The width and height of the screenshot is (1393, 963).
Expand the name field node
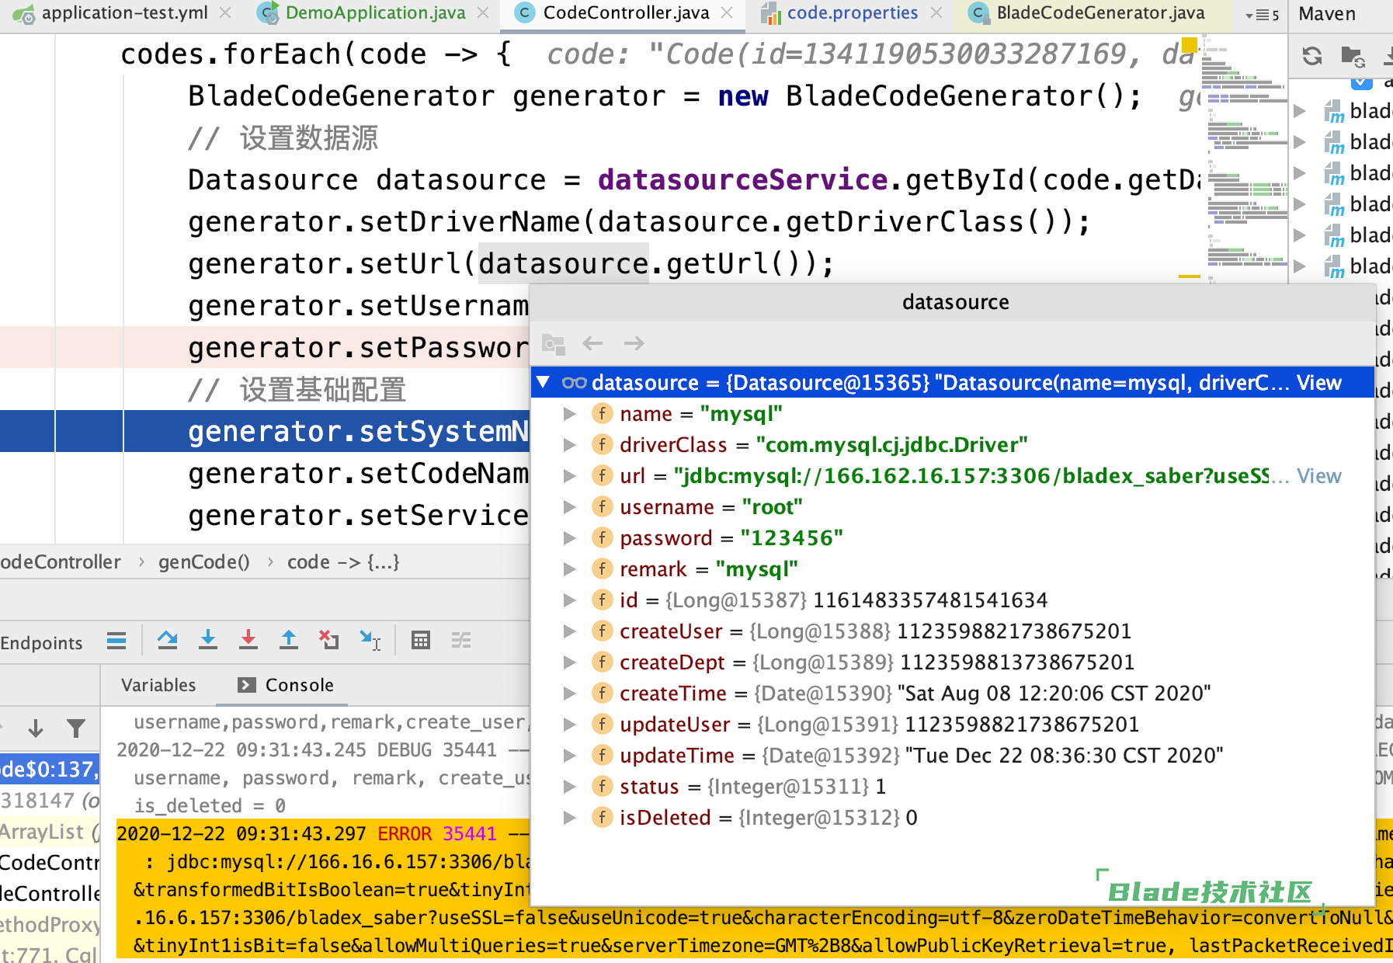570,414
